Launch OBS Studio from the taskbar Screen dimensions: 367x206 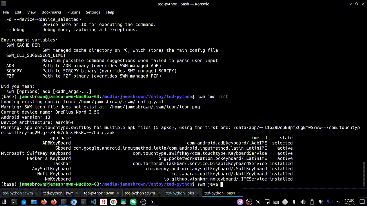pos(143,202)
